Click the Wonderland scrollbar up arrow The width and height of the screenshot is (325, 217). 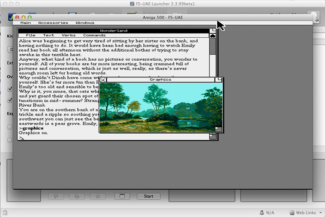coord(212,36)
